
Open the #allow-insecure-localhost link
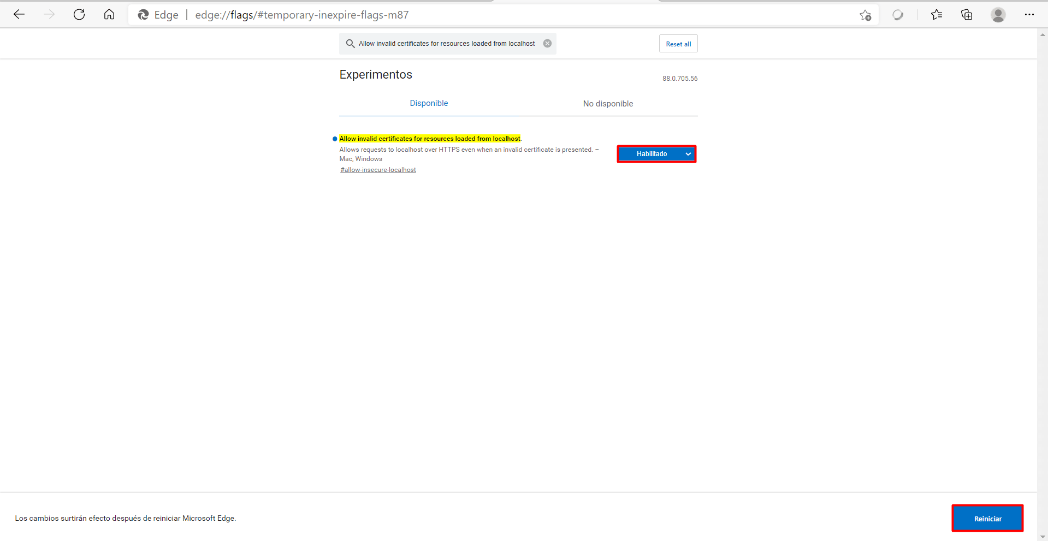tap(378, 170)
